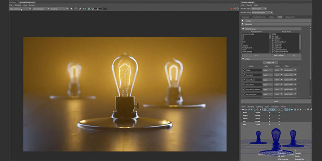Click the 1:1 zoom icon
This screenshot has width=322, height=161.
pos(84,9)
